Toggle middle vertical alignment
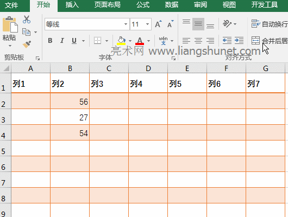288x217 pixels. click(198, 24)
